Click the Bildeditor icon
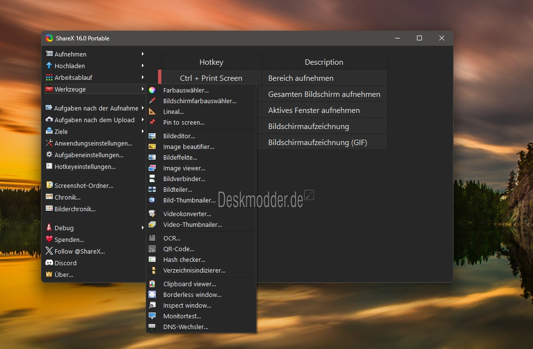The width and height of the screenshot is (533, 349). 152,136
